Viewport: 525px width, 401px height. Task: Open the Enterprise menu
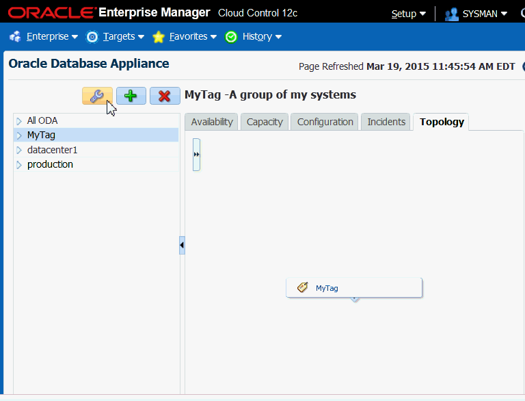pyautogui.click(x=52, y=36)
